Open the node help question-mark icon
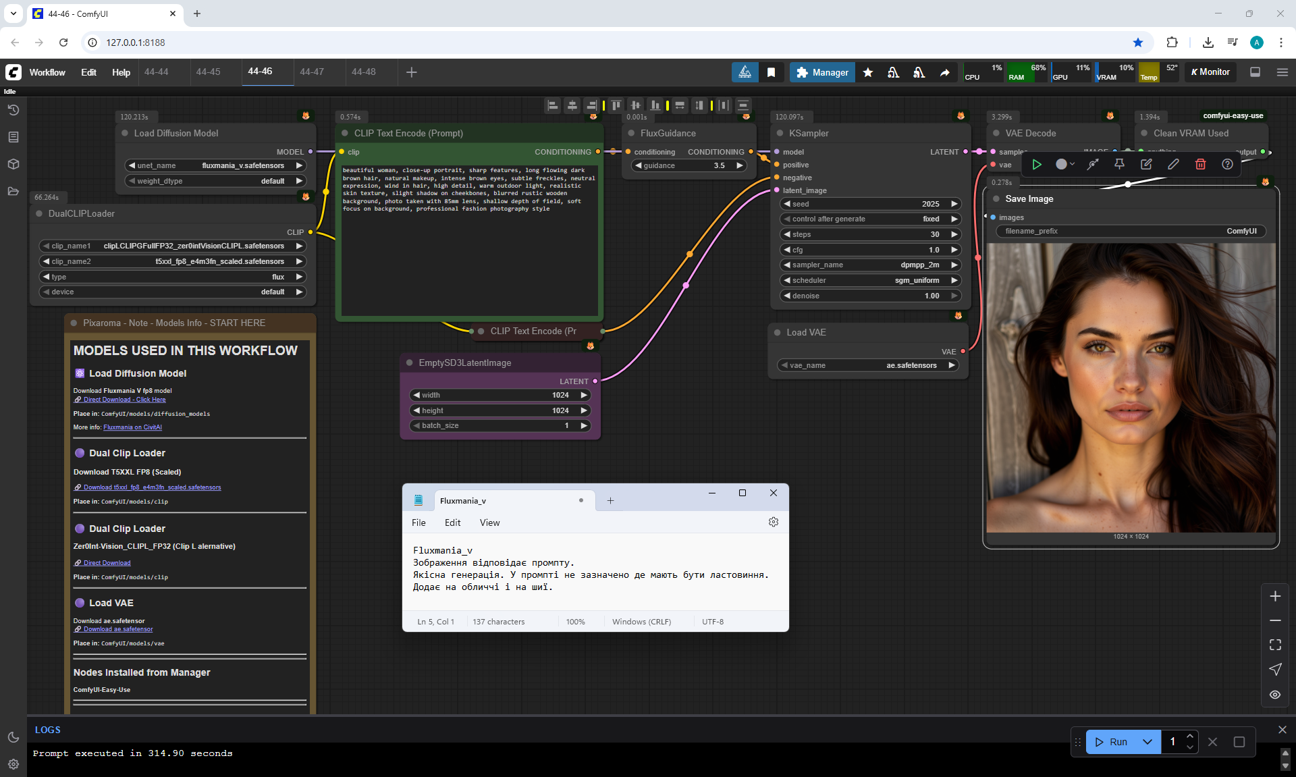 click(1227, 164)
